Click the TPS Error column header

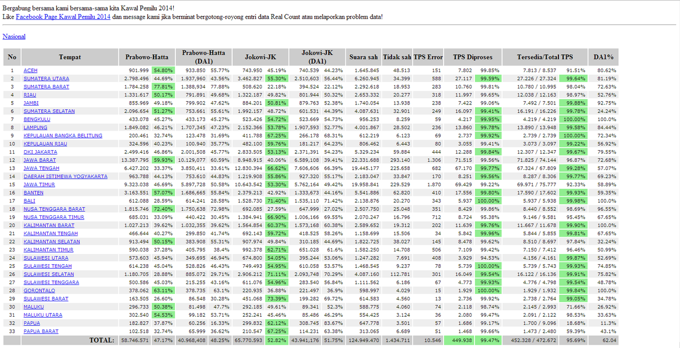(428, 57)
